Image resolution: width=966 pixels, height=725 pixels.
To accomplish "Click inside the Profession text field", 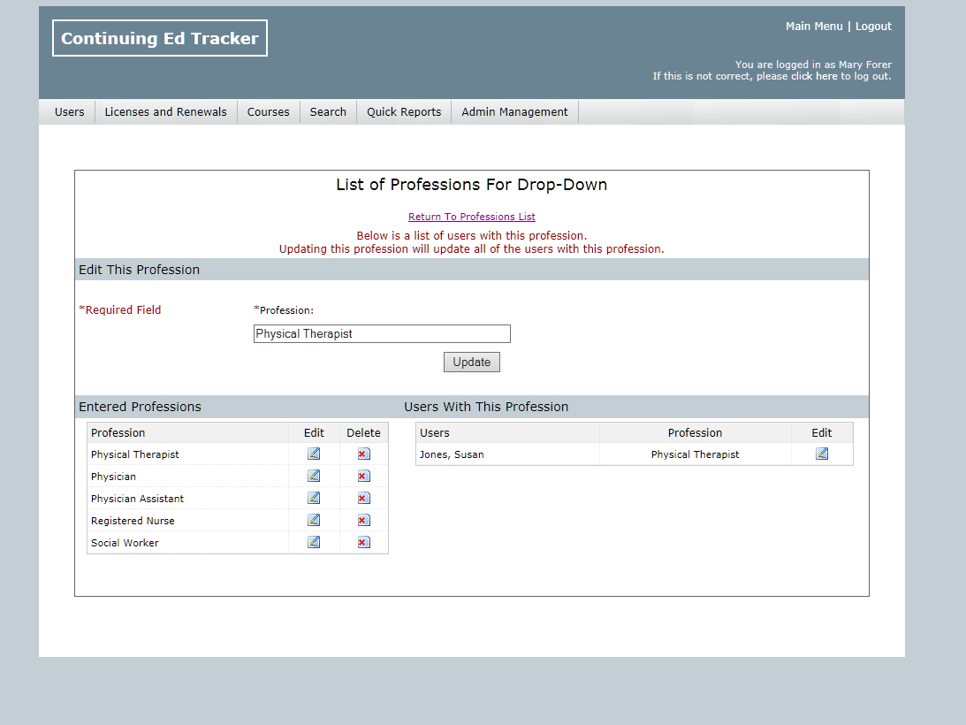I will pyautogui.click(x=382, y=333).
